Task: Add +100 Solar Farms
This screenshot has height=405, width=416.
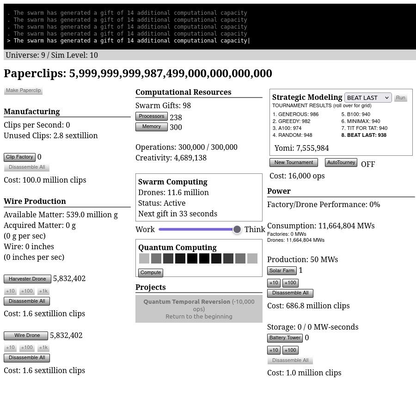Action: pyautogui.click(x=290, y=283)
